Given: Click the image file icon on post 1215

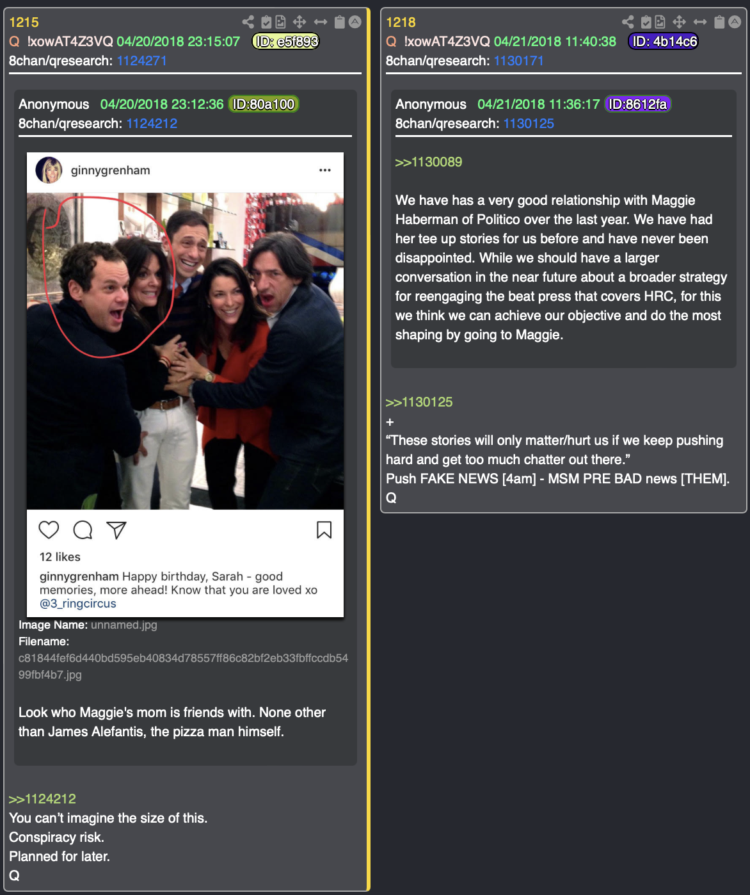Looking at the screenshot, I should click(280, 22).
